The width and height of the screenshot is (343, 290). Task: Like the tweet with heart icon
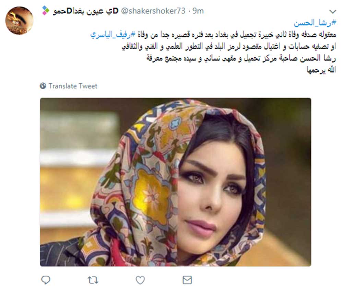click(140, 280)
